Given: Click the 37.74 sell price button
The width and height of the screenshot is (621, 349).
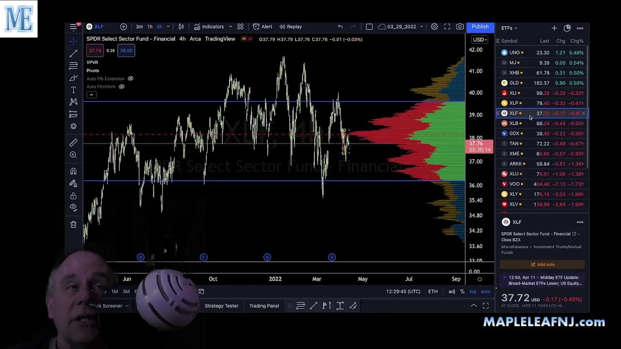Looking at the screenshot, I should [x=95, y=50].
